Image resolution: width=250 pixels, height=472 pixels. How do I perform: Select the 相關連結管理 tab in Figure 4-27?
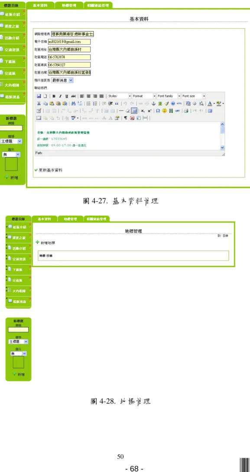pos(98,5)
